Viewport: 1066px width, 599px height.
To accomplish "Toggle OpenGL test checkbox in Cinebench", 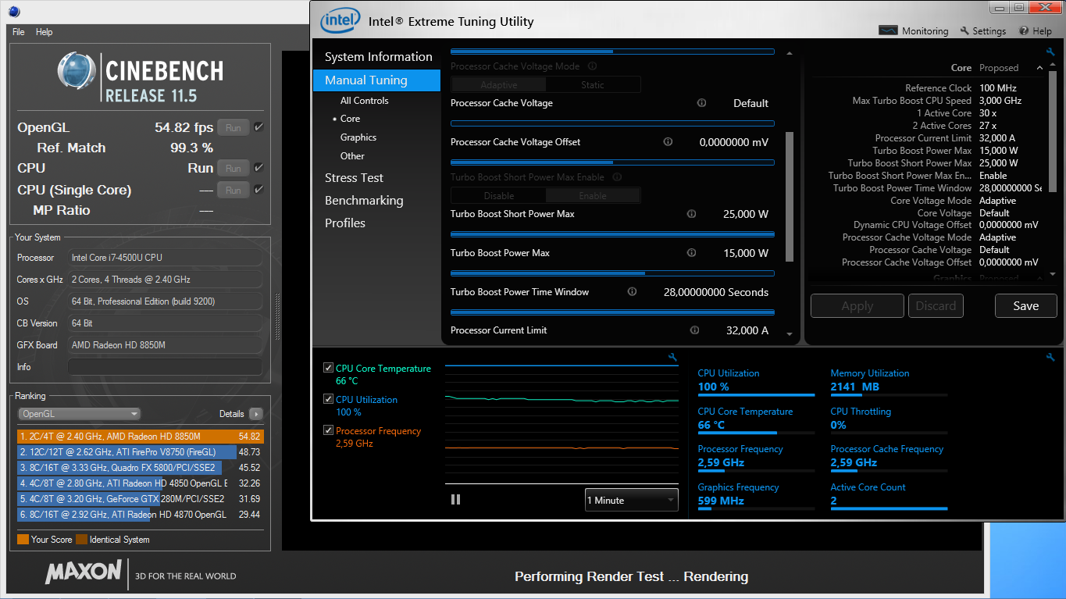I will pos(258,127).
